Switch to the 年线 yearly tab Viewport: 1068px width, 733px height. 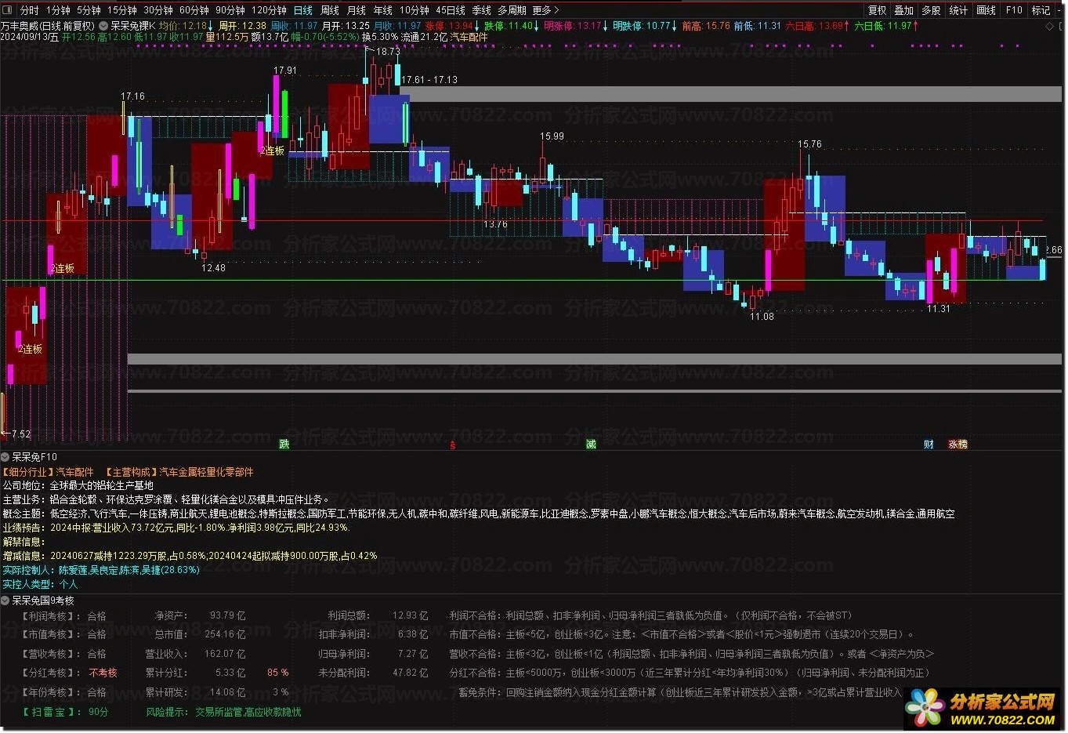click(x=382, y=10)
